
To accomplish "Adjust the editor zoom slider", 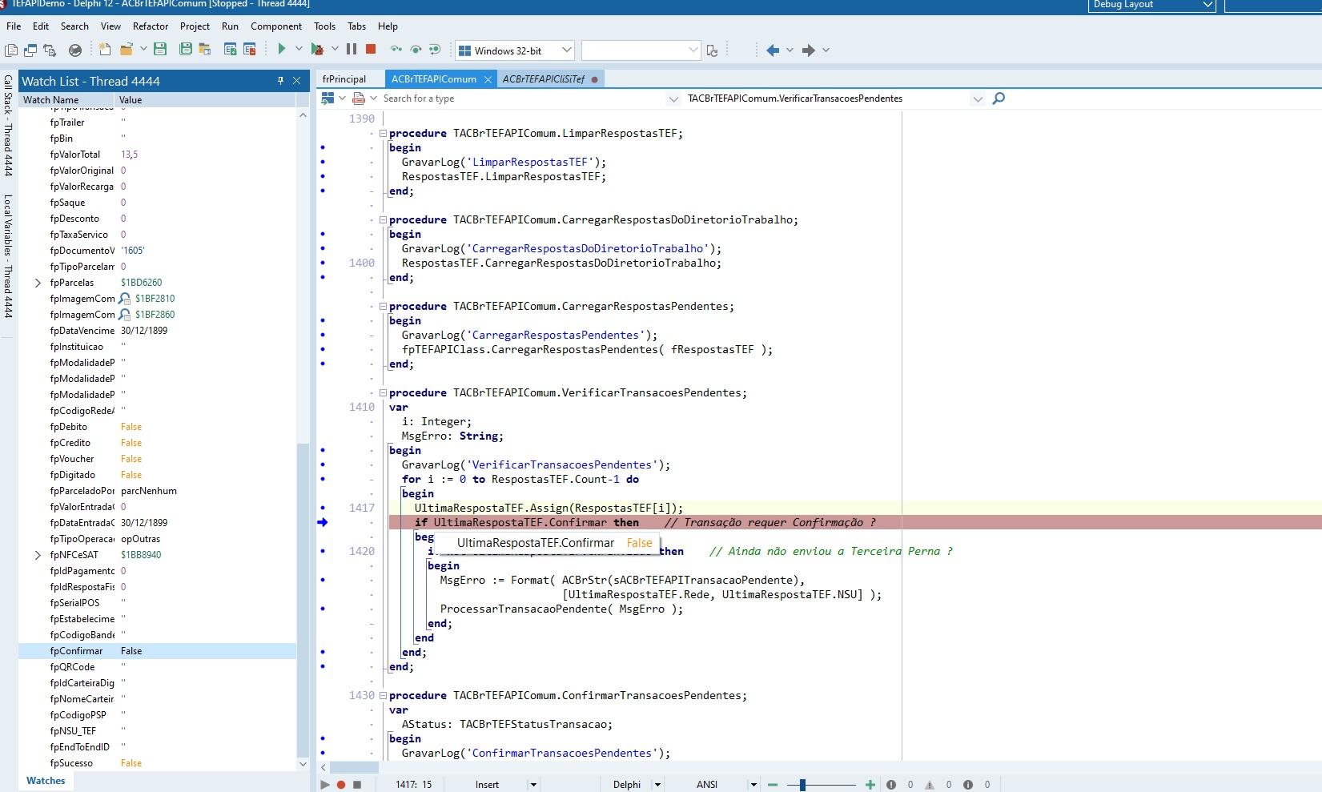I will point(802,785).
